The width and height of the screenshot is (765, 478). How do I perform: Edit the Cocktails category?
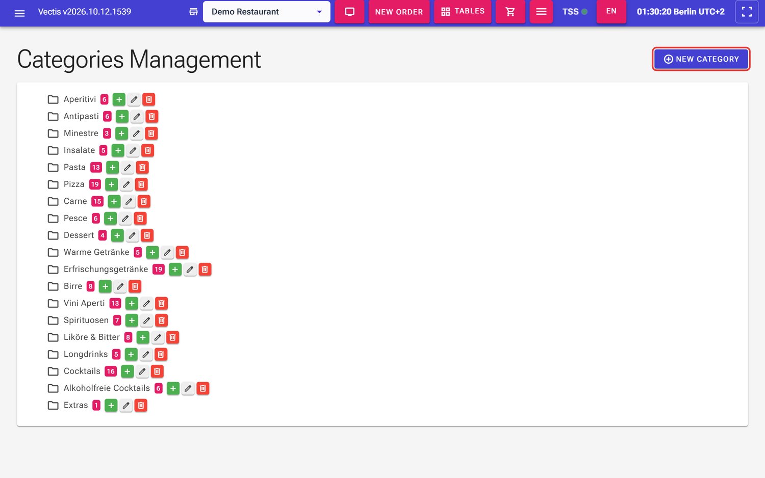pyautogui.click(x=142, y=371)
